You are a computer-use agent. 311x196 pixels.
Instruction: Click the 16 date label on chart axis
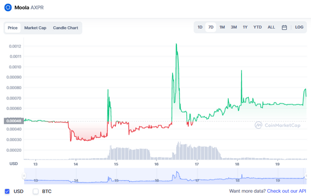coord(156,164)
